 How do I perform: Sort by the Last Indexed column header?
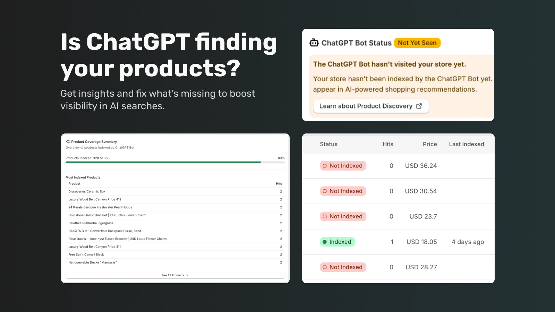467,144
